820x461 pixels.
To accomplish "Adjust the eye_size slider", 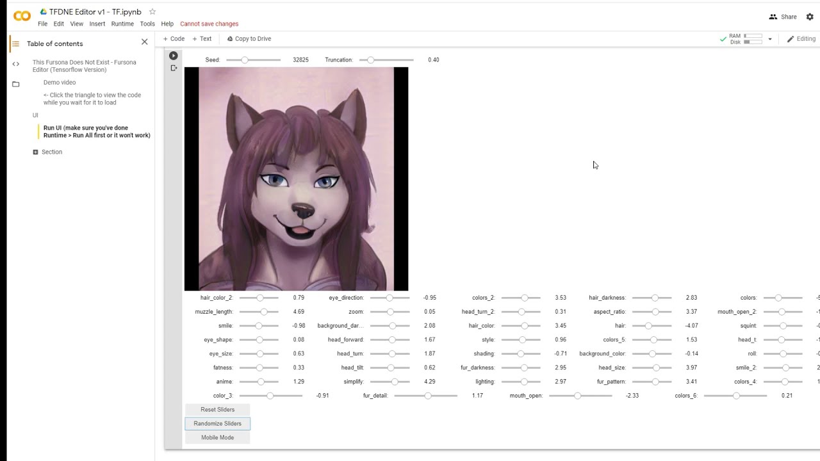I will point(259,354).
